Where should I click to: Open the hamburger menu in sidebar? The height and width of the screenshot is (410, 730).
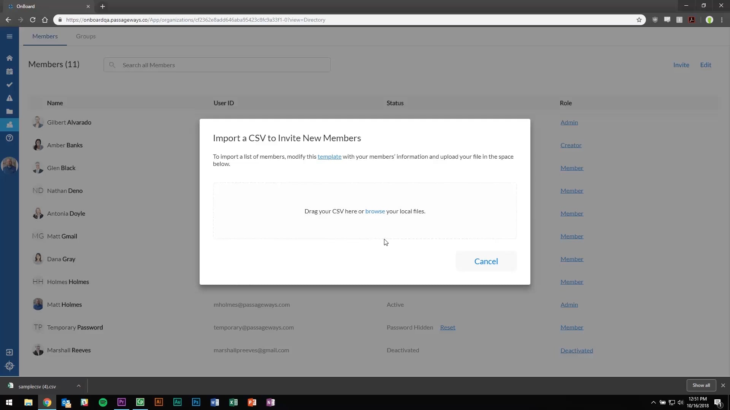coord(10,36)
